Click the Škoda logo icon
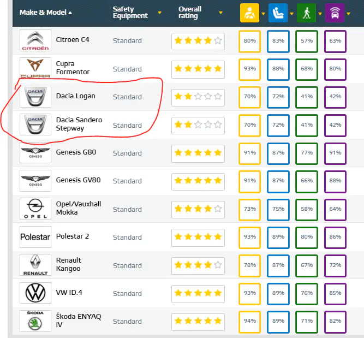 [x=35, y=321]
